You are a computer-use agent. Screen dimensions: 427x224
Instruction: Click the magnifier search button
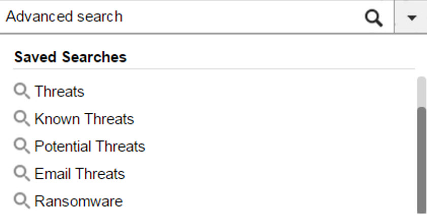pos(373,17)
